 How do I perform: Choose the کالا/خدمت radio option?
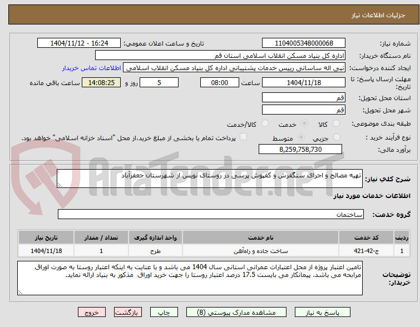265,123
